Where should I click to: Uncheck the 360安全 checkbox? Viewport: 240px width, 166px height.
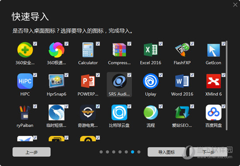(x=35, y=44)
